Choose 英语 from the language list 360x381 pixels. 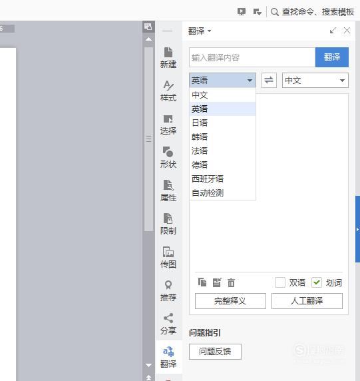[222, 109]
